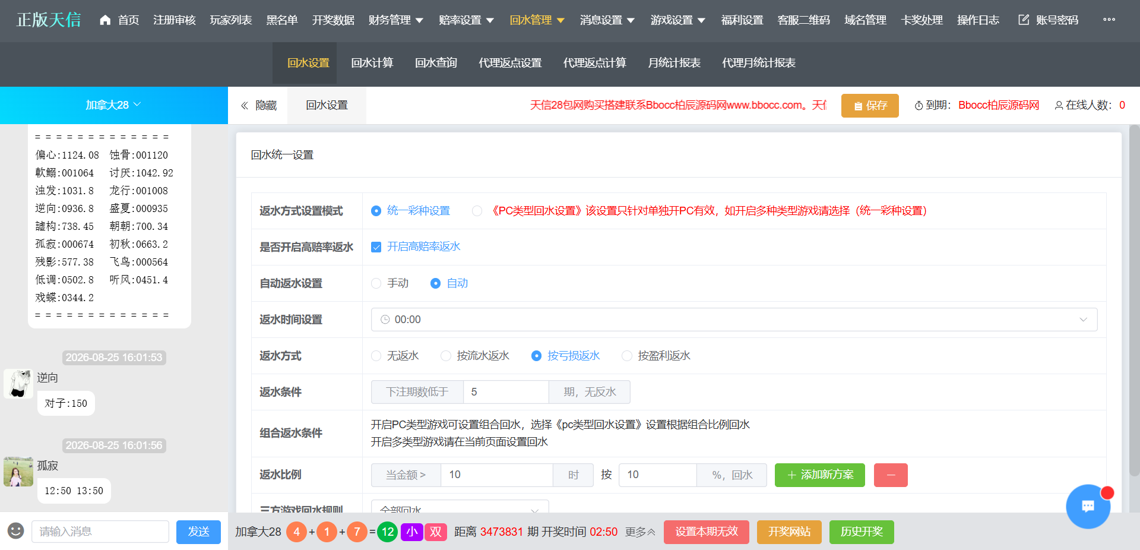The width and height of the screenshot is (1140, 550).
Task: Collapse sidebar with the double-chevron 隐藏 icon
Action: (x=244, y=106)
